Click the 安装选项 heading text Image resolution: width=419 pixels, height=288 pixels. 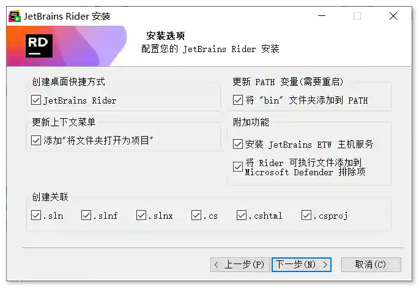pos(165,36)
